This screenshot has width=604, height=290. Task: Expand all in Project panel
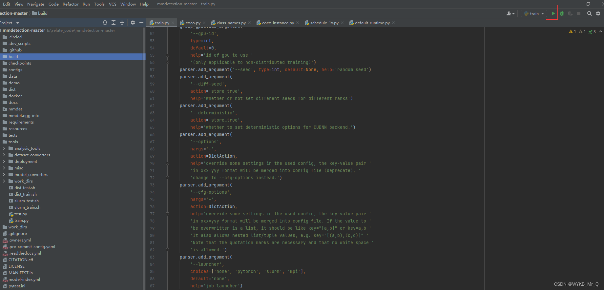click(x=114, y=23)
